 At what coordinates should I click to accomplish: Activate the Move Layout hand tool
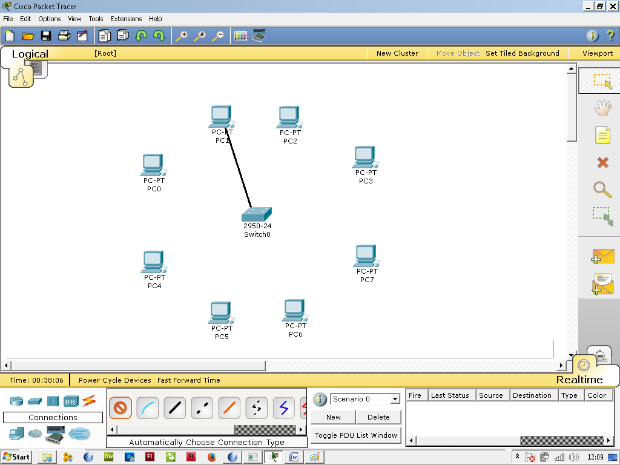602,107
